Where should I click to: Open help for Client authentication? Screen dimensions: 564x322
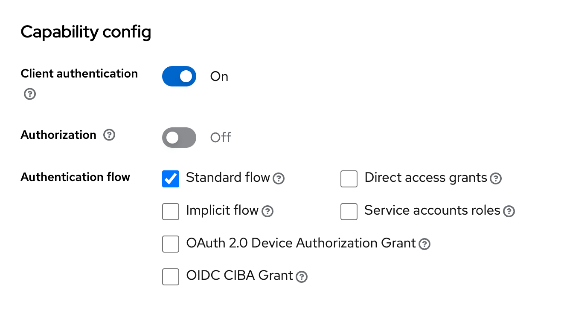(x=29, y=94)
